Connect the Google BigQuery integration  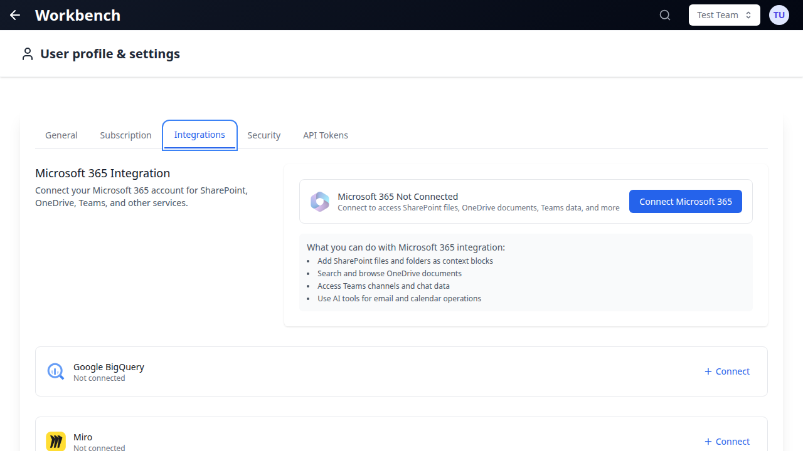[x=726, y=371]
